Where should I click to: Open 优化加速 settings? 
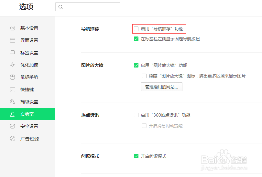[27, 65]
